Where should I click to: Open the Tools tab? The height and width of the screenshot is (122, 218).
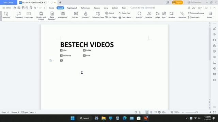pyautogui.click(x=124, y=8)
